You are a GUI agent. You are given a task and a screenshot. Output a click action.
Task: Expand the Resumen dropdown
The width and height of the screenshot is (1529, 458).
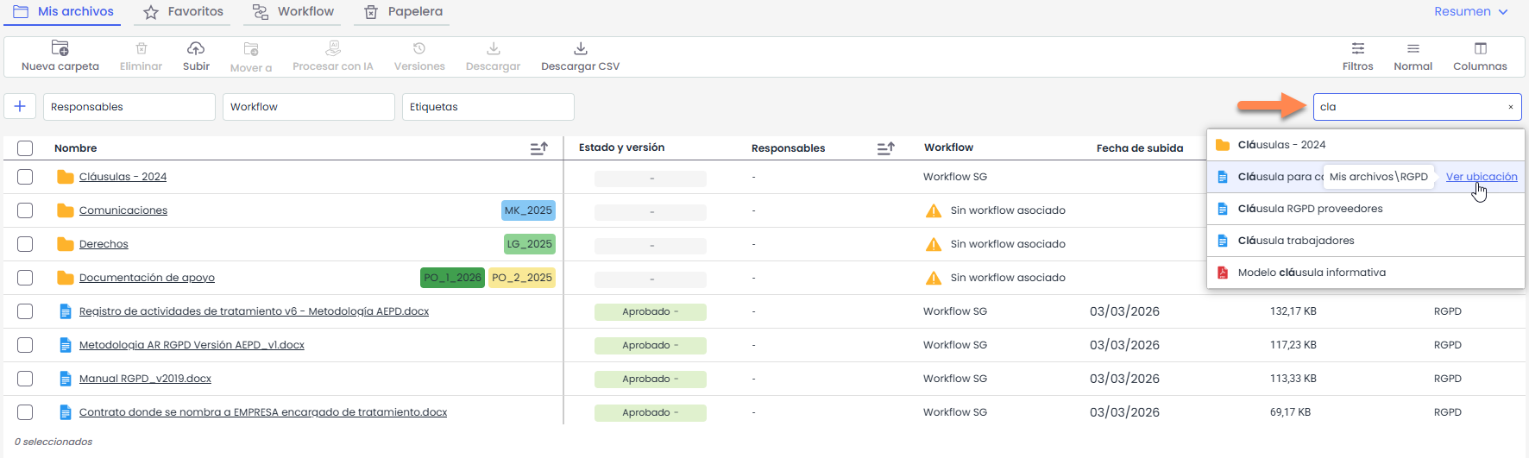(1470, 11)
